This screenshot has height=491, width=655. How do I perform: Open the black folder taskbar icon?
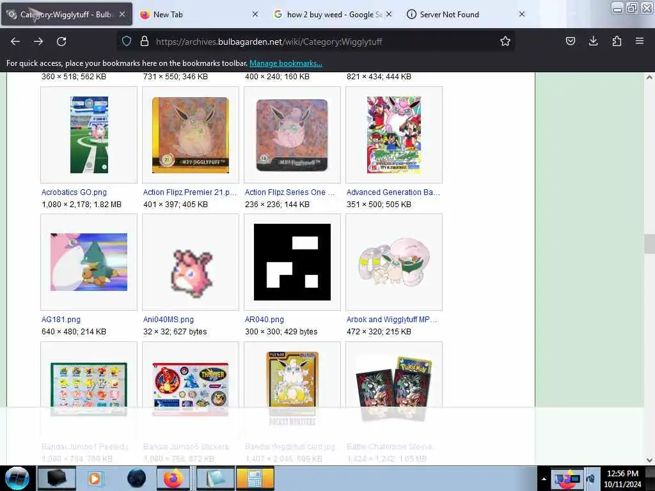(x=56, y=478)
